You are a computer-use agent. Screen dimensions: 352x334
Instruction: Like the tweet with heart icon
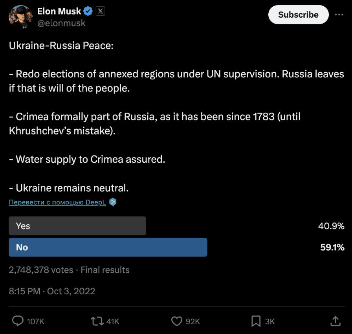pos(177,321)
